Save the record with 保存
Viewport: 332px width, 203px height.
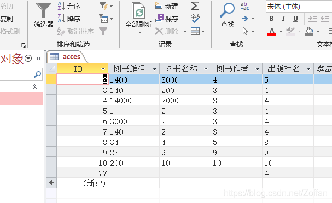pos(167,19)
